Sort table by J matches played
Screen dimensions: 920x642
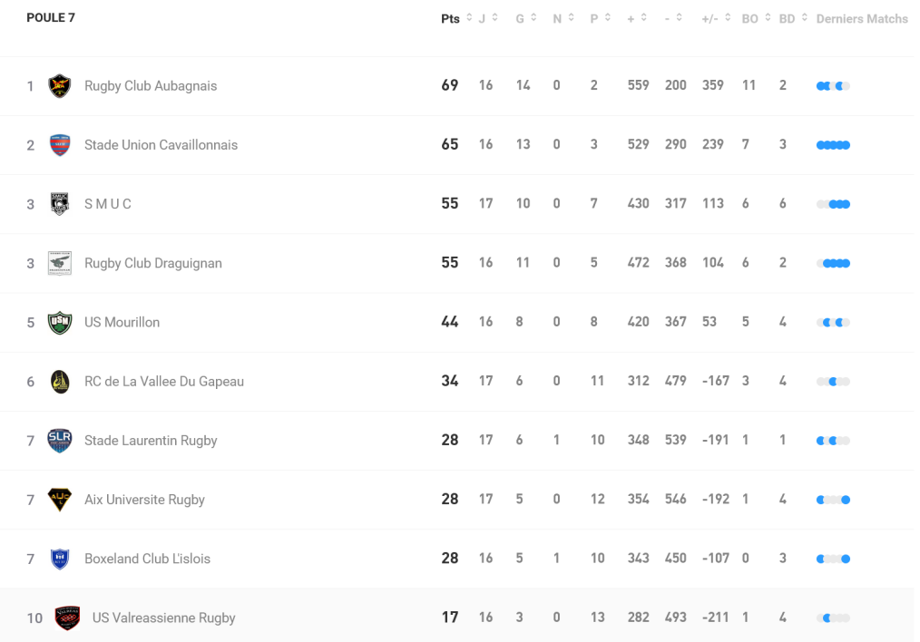(487, 19)
